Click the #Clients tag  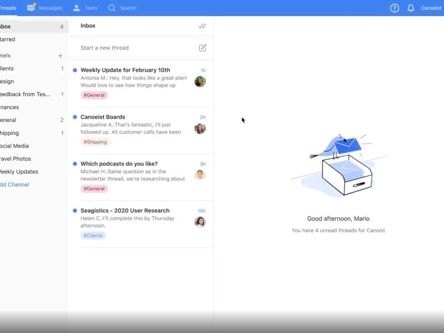tap(93, 235)
